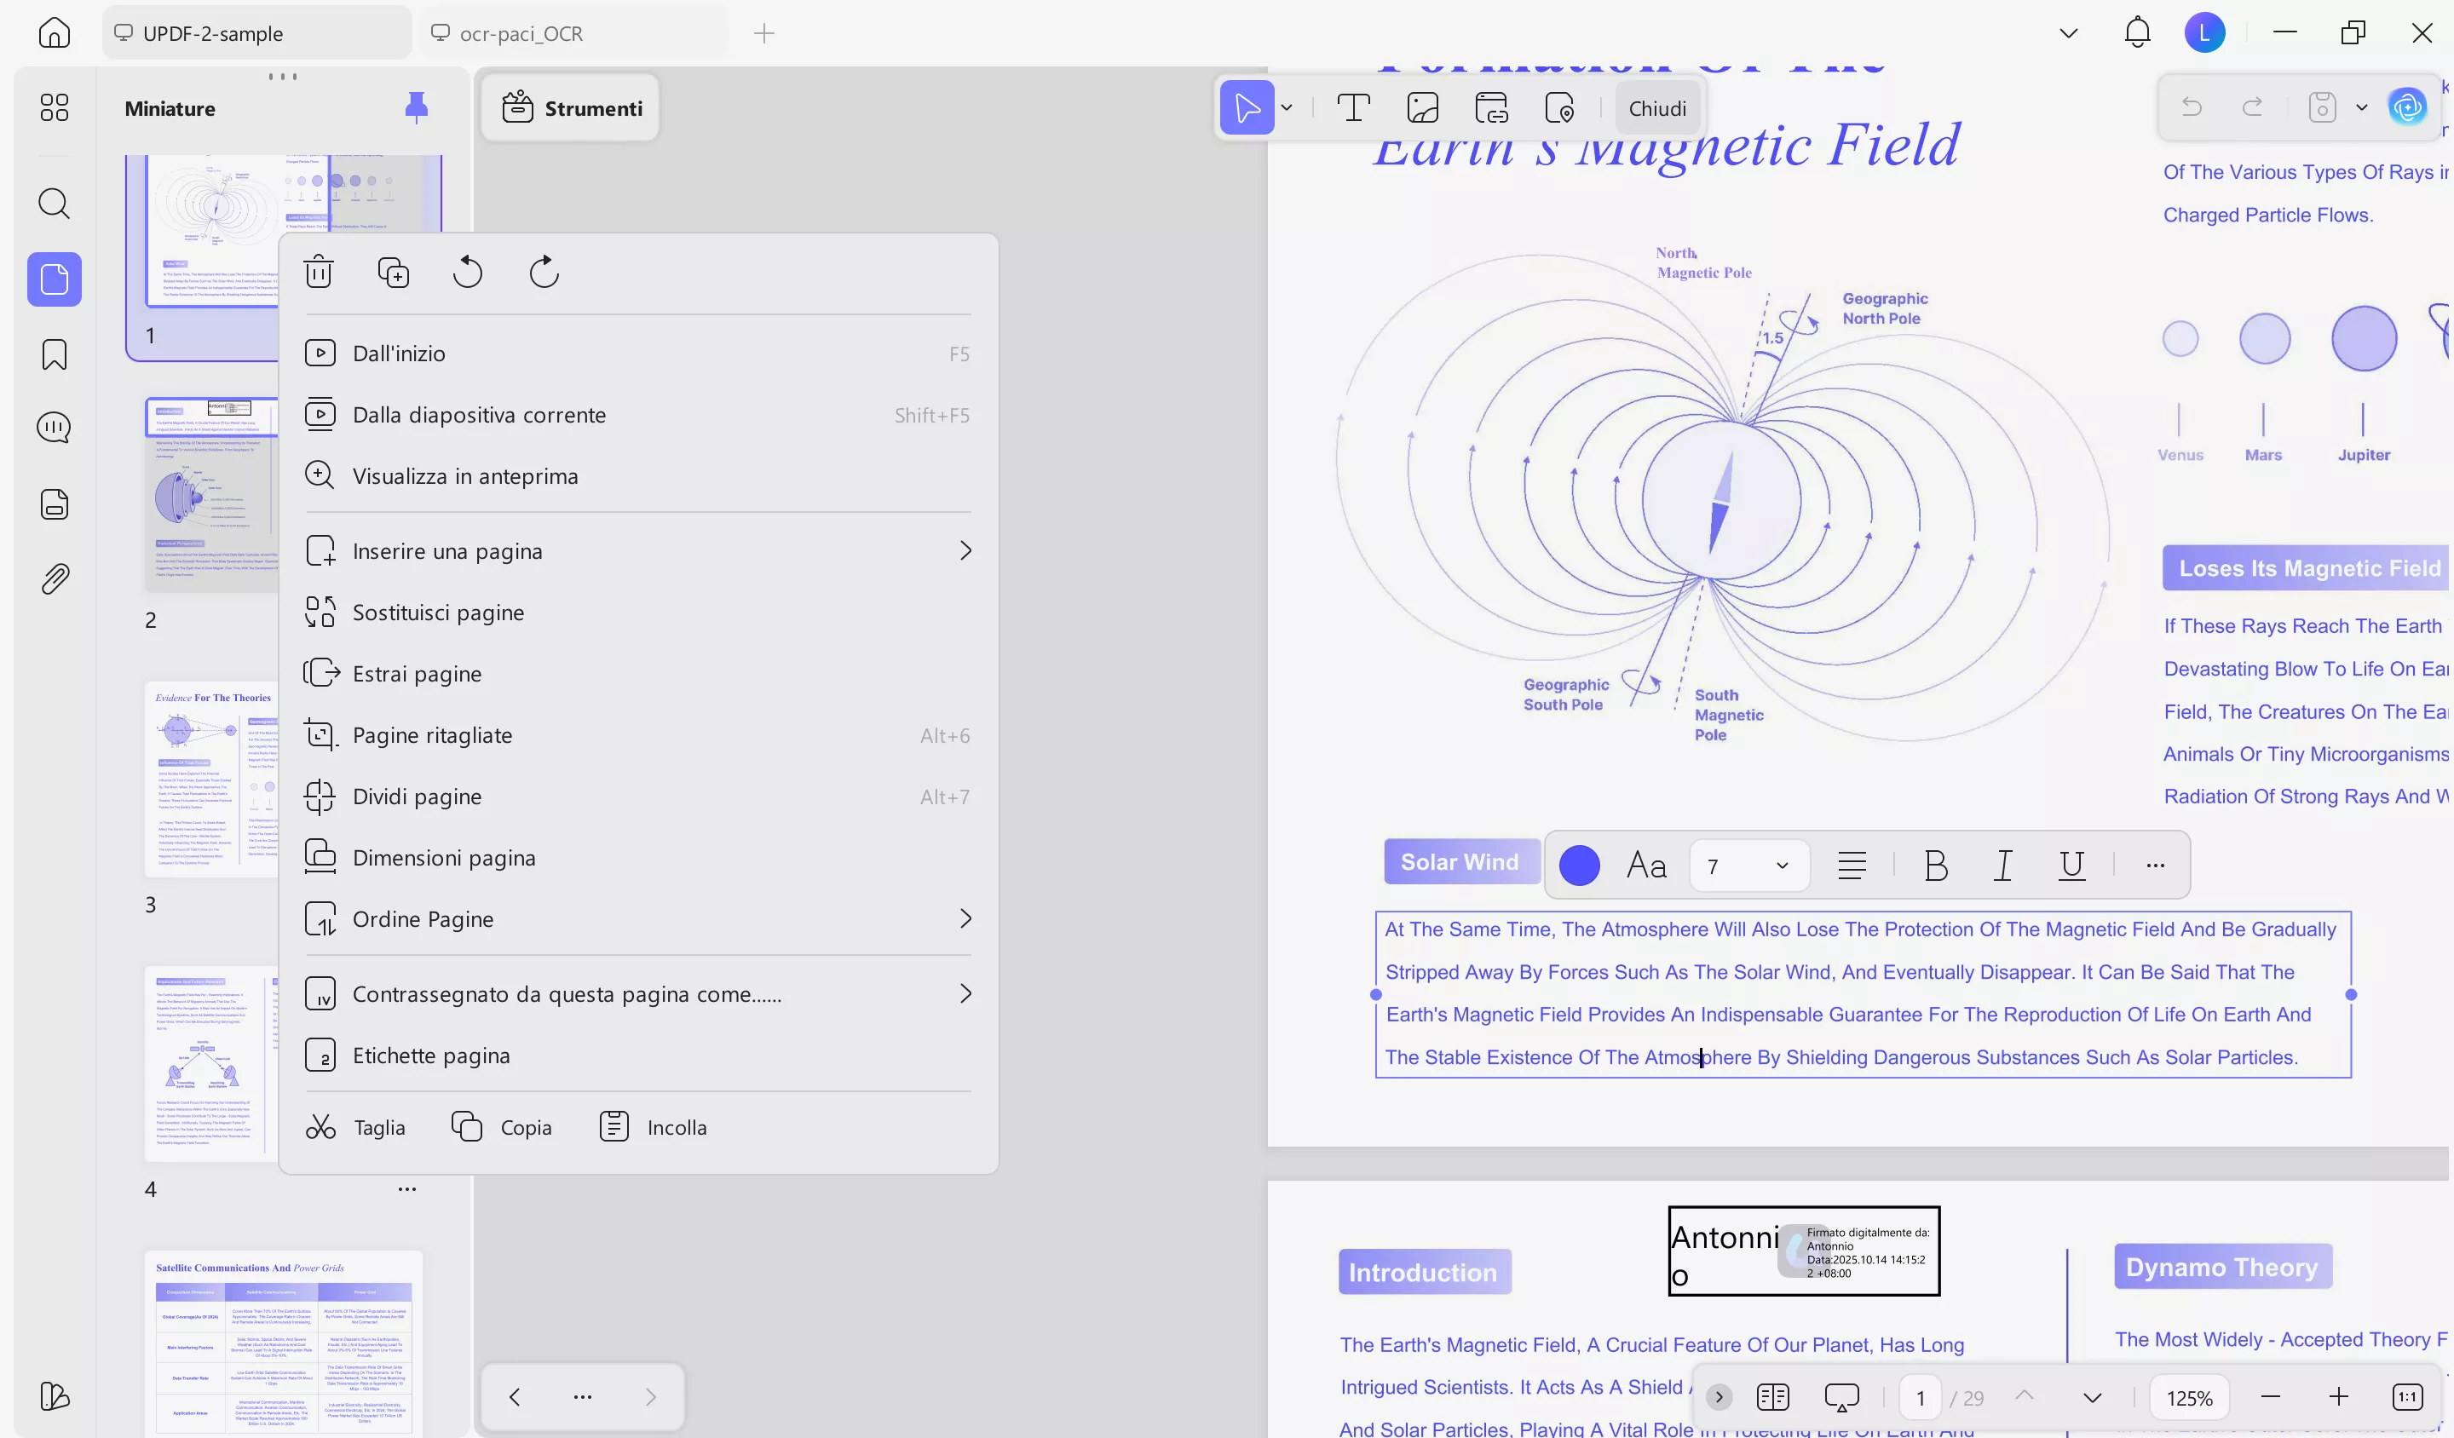2454x1438 pixels.
Task: Select the Text edit tool
Action: pos(1354,107)
